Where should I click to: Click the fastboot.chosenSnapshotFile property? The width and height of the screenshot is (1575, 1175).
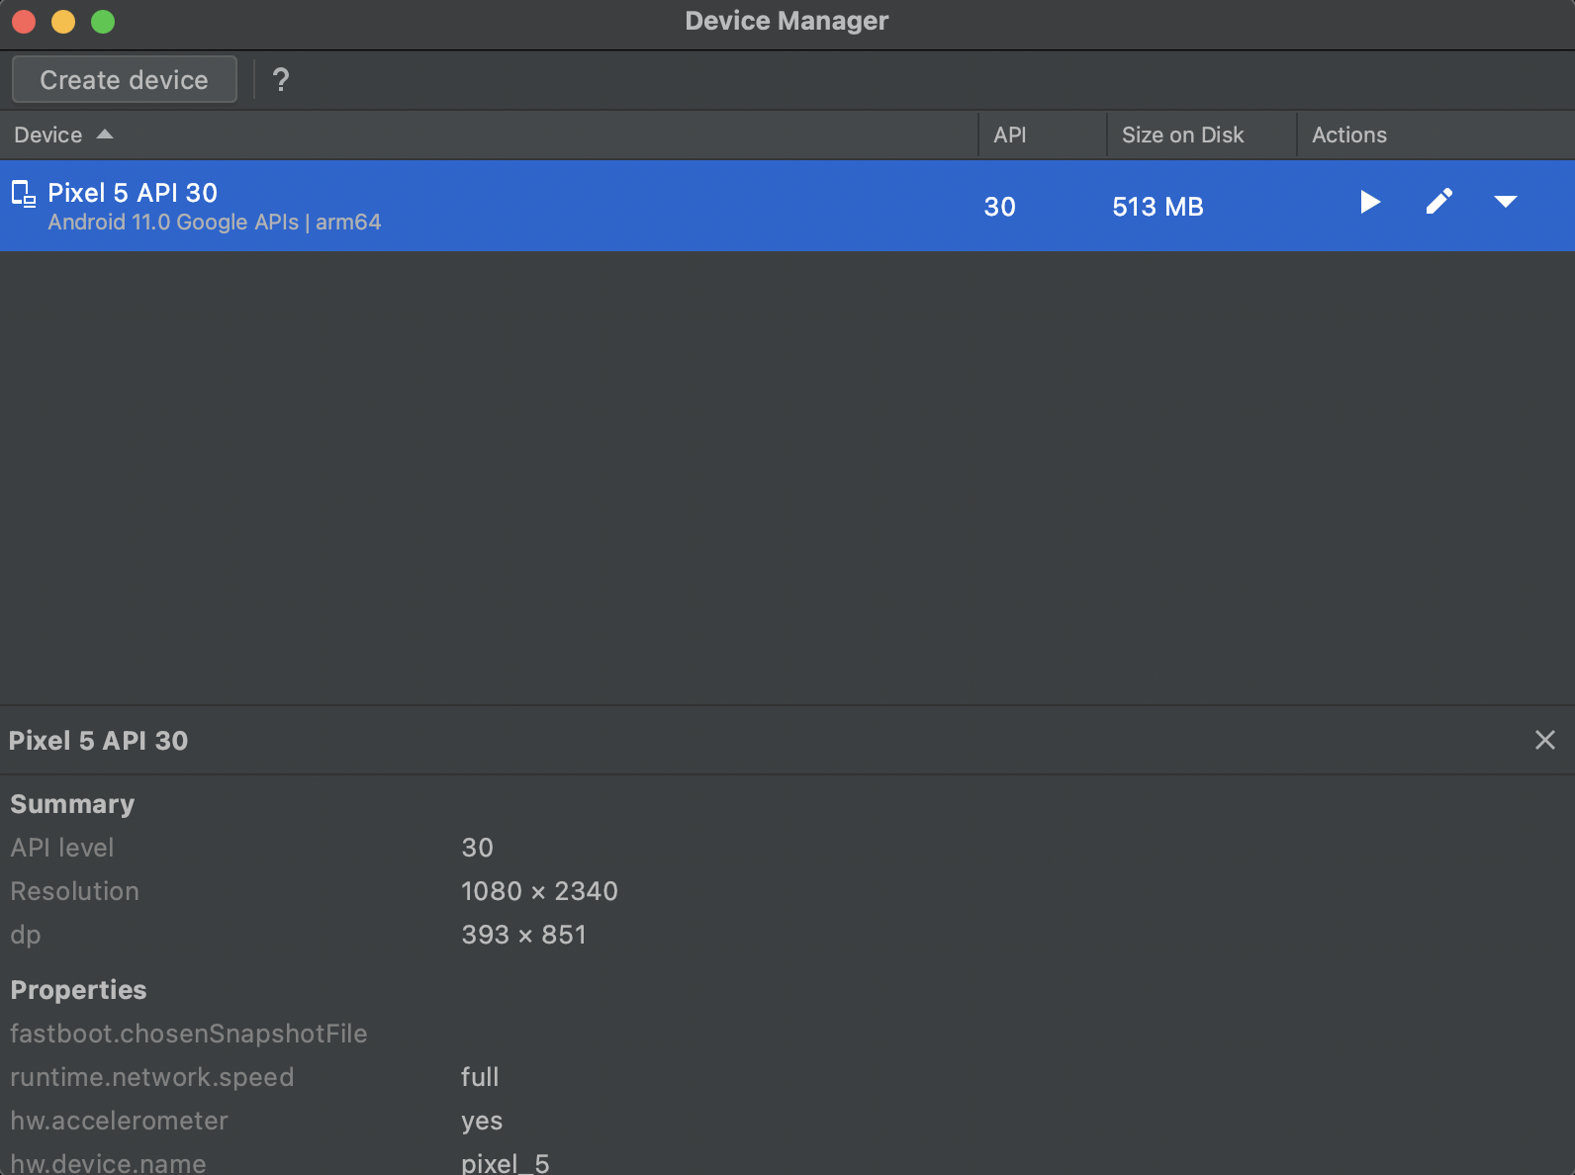tap(189, 1034)
